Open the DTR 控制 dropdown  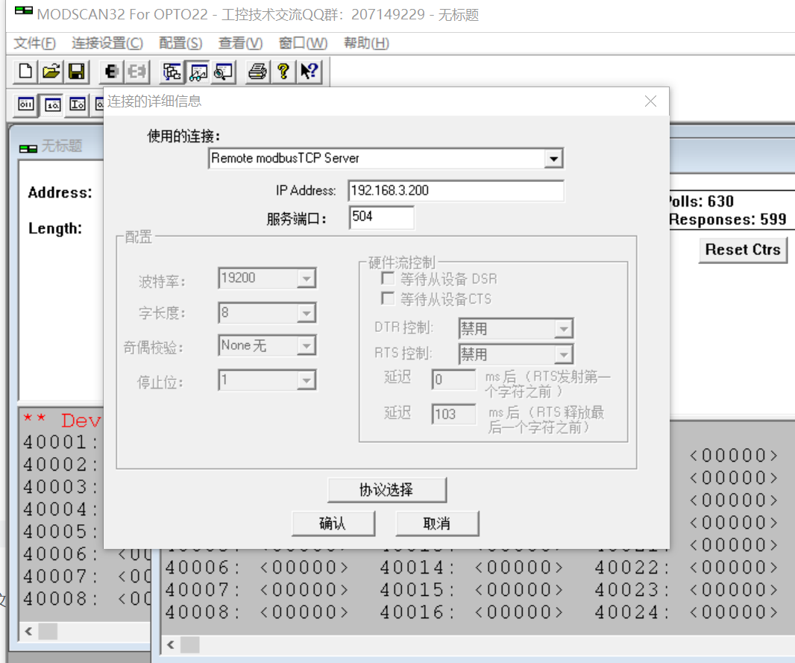(x=563, y=329)
